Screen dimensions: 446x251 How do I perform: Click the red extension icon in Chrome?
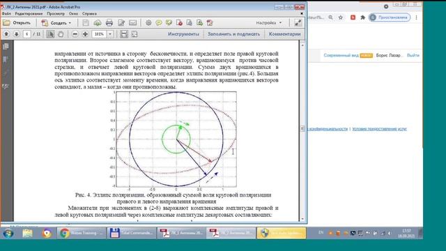click(353, 17)
